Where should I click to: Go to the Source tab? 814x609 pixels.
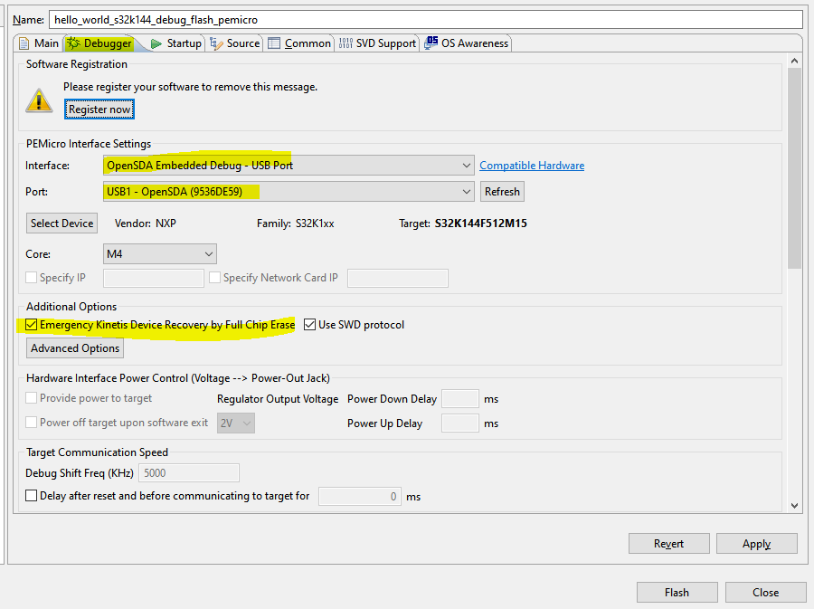(x=234, y=43)
